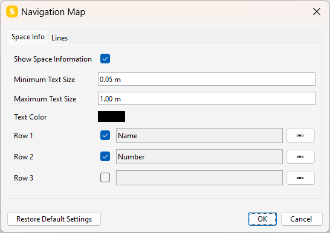The height and width of the screenshot is (233, 330).
Task: Open the ellipsis button for Row 3
Action: tap(300, 177)
